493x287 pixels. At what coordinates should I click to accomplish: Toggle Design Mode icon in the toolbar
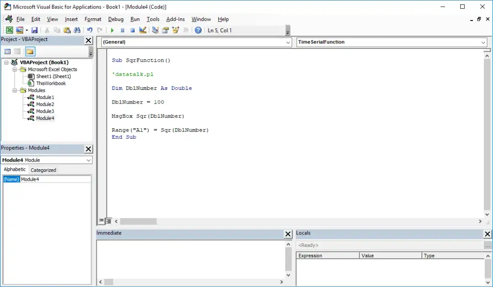coord(142,30)
